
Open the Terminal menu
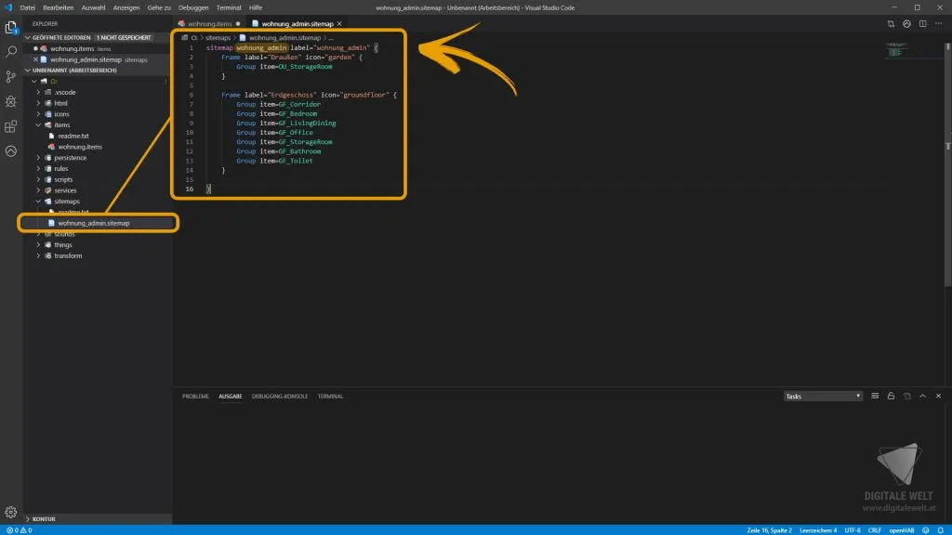point(229,7)
